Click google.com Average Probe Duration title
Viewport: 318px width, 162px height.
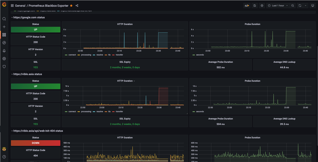[220, 62]
